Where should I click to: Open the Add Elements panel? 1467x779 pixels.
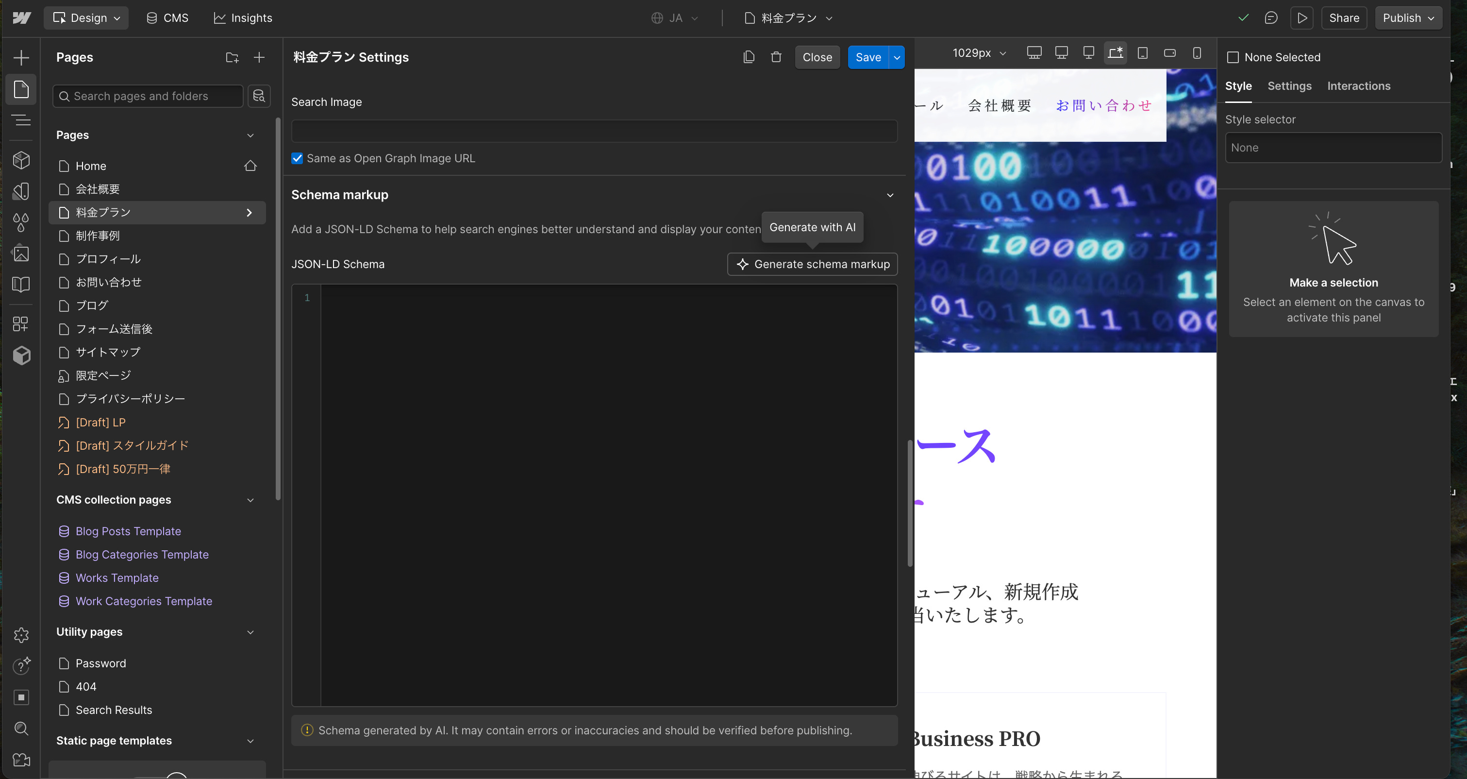point(21,58)
